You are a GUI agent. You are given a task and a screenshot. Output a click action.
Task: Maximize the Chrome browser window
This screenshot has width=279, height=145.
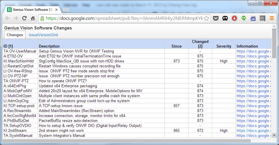(x=260, y=3)
